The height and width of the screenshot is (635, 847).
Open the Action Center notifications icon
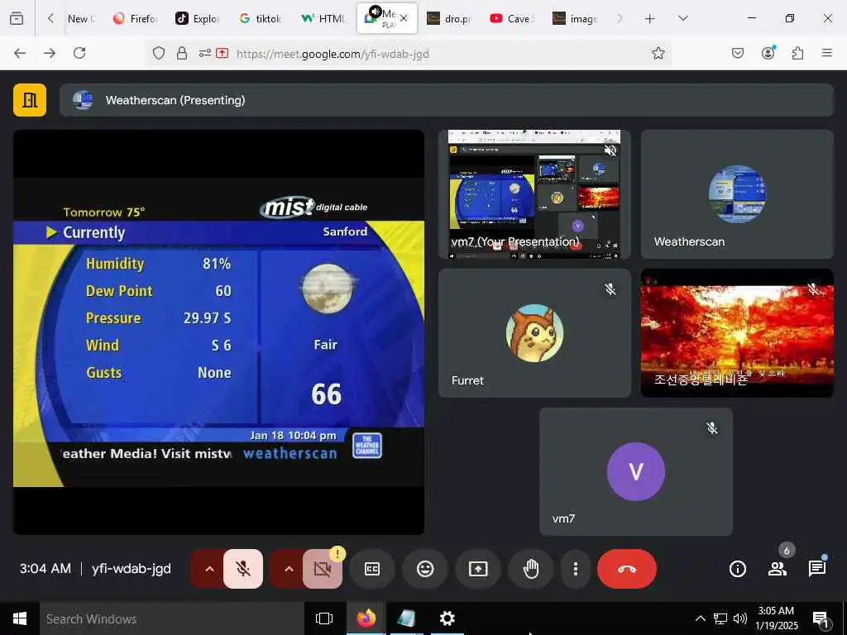821,620
